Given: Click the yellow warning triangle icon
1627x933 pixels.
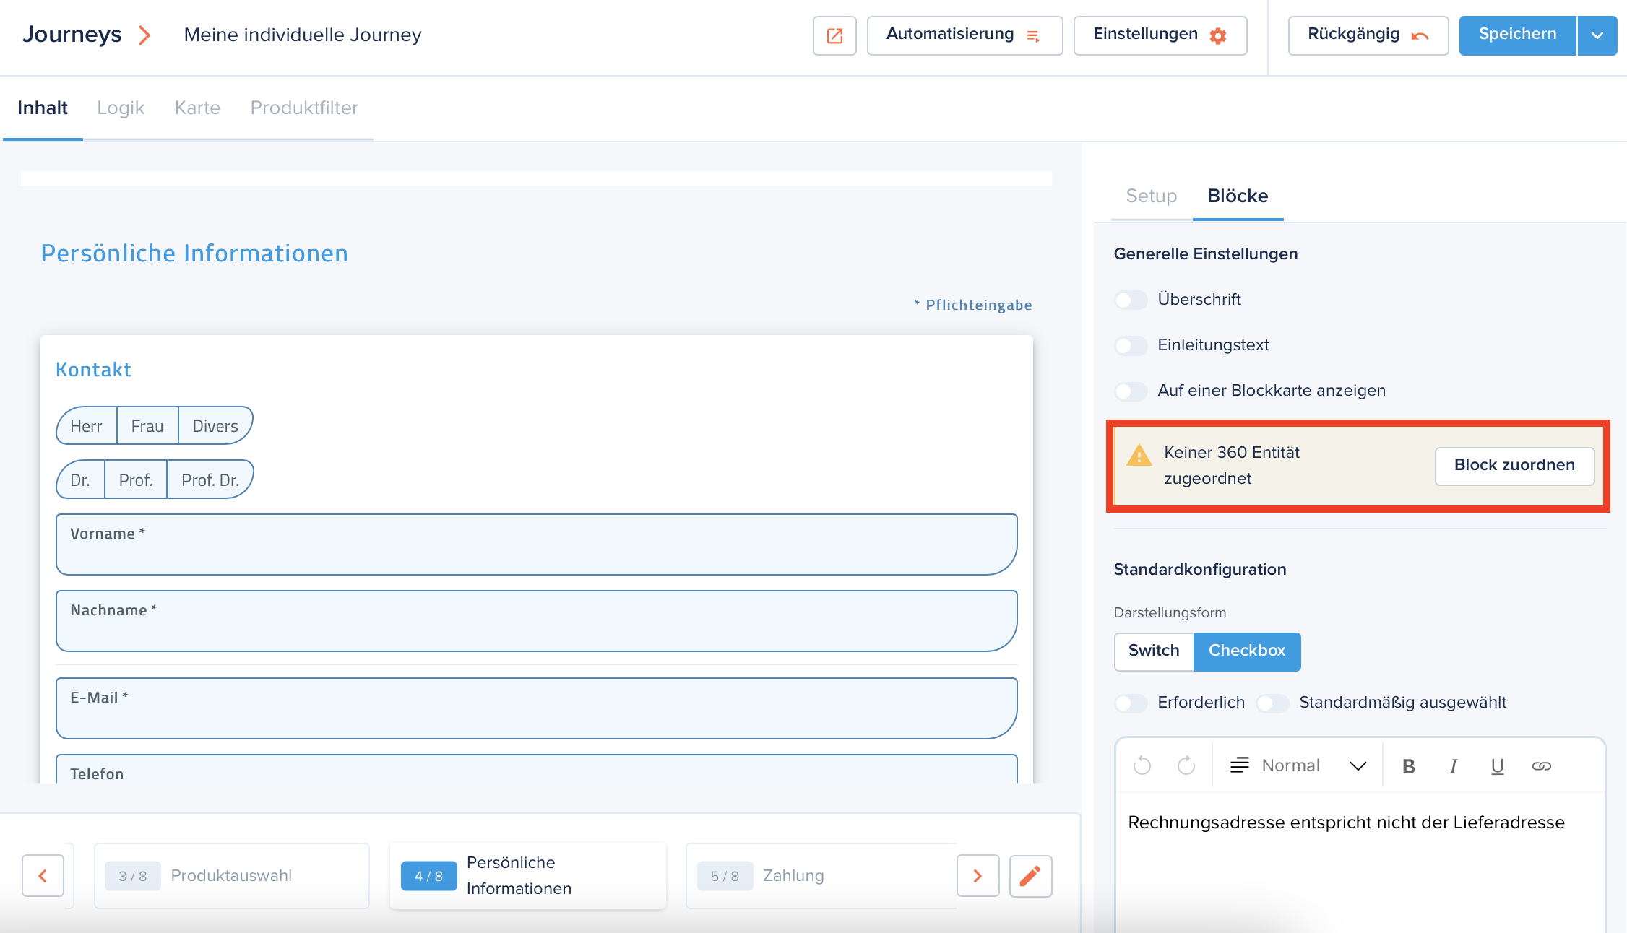Looking at the screenshot, I should [1139, 455].
